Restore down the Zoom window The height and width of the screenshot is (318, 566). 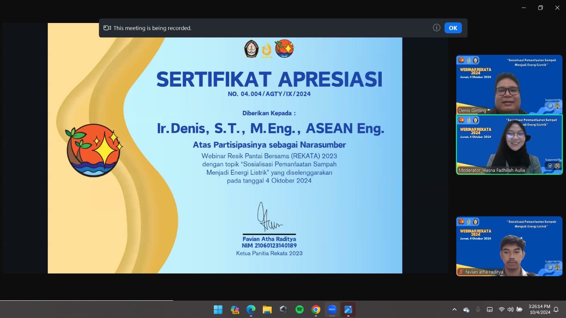point(540,8)
